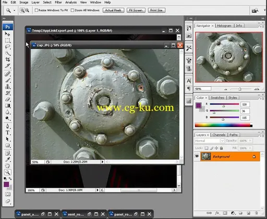Expand the toolbox with double arrows
The image size is (267, 219).
(4, 18)
